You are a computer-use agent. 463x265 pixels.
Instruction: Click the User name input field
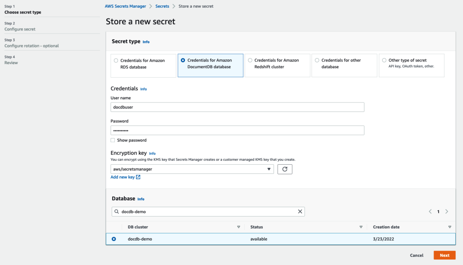pos(237,107)
